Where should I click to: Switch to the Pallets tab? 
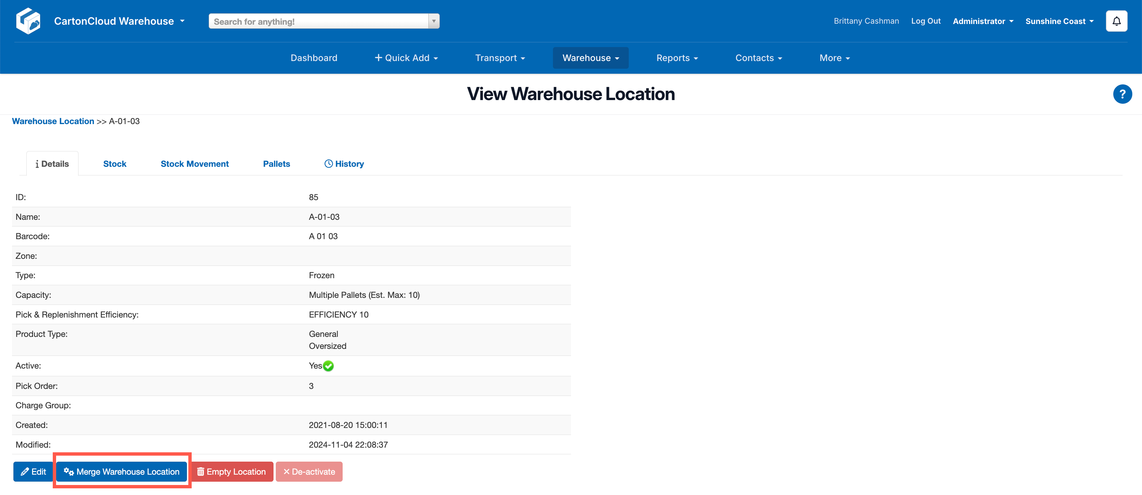276,164
